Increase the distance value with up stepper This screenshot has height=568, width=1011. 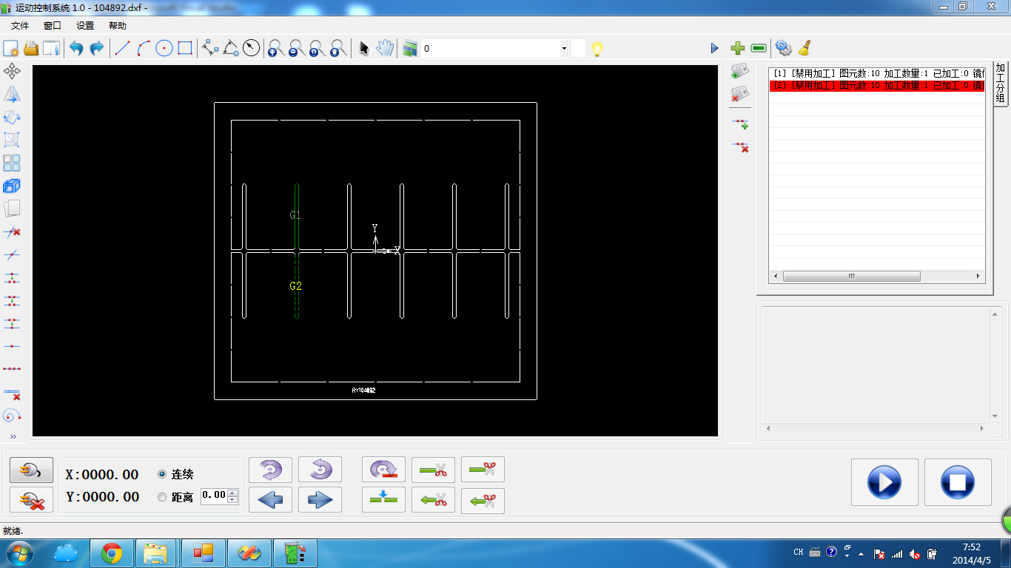point(233,493)
